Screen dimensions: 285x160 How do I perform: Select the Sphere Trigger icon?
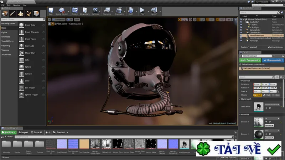[21, 95]
